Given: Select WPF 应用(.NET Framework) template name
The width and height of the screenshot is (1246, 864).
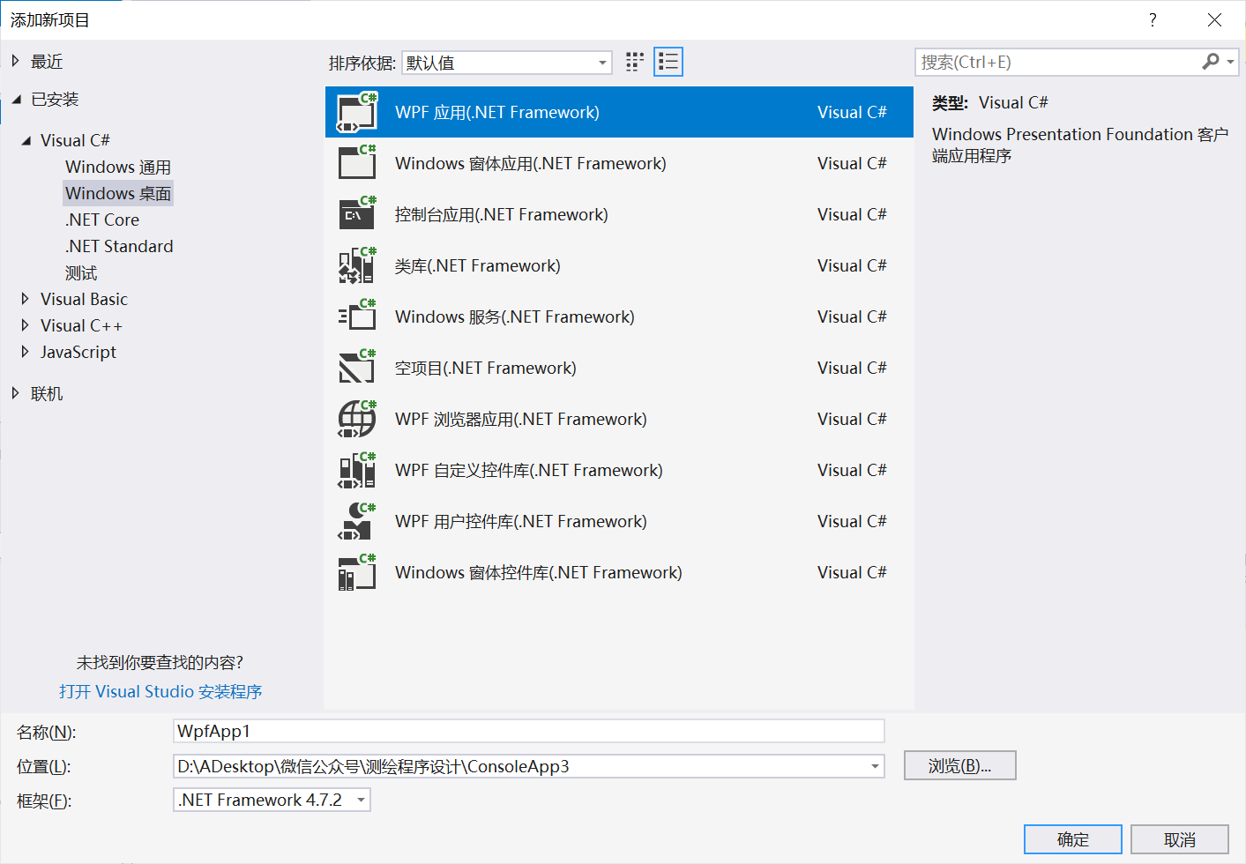Looking at the screenshot, I should [497, 112].
